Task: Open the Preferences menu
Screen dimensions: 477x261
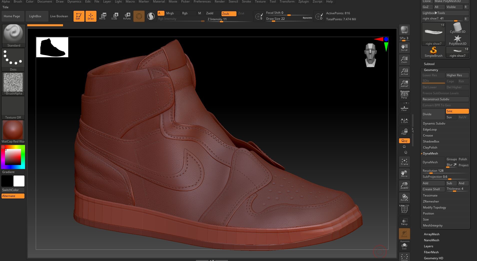Action: [202, 1]
